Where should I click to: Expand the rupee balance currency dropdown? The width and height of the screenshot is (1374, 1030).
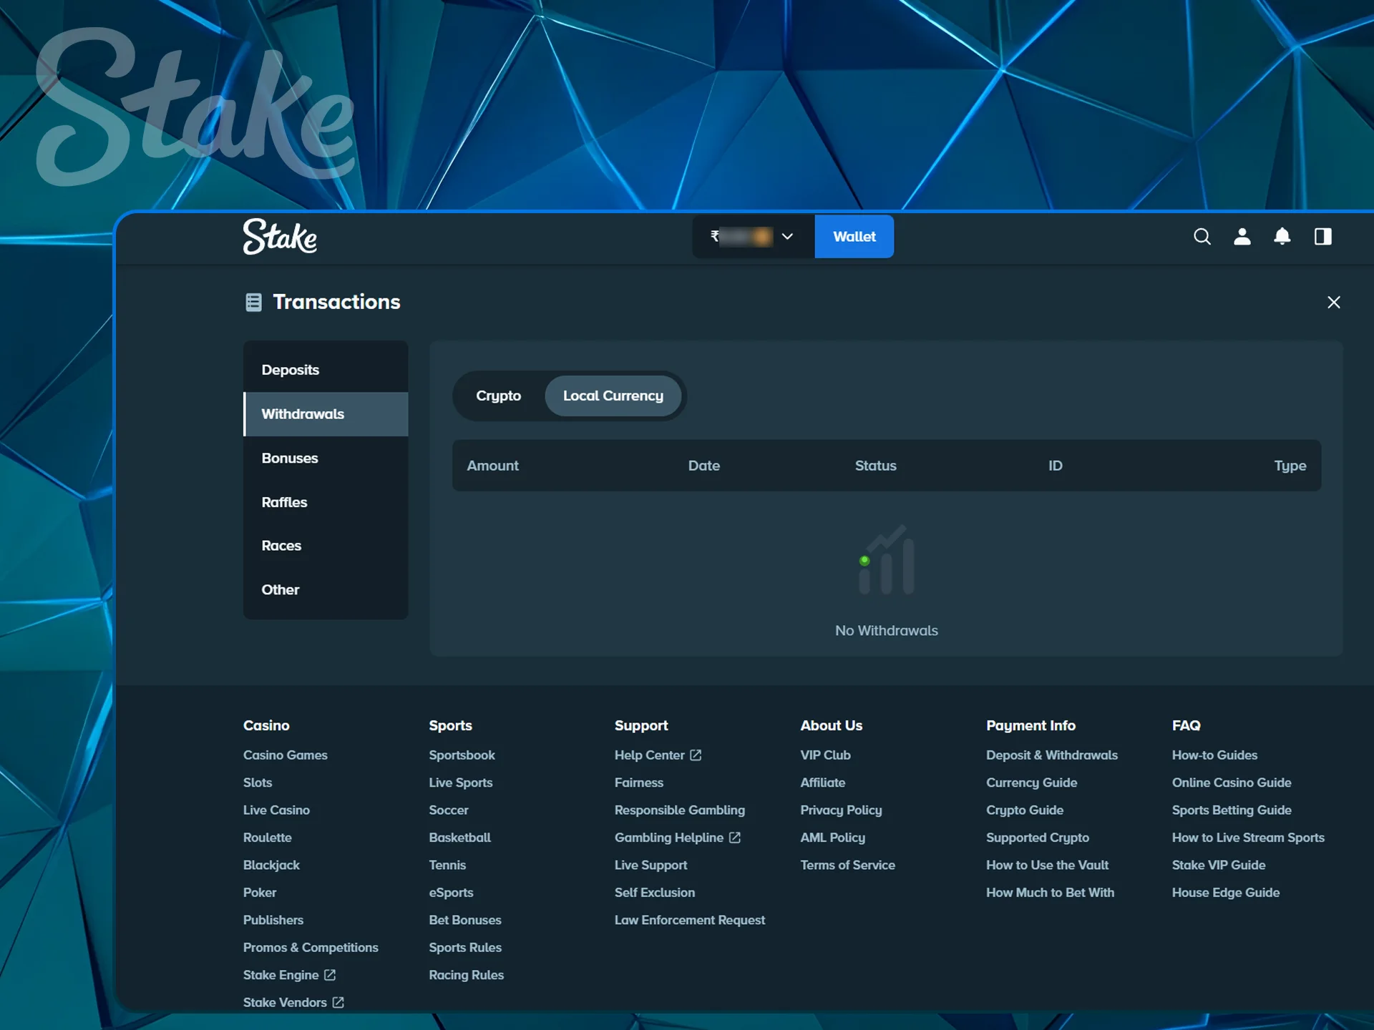coord(754,237)
